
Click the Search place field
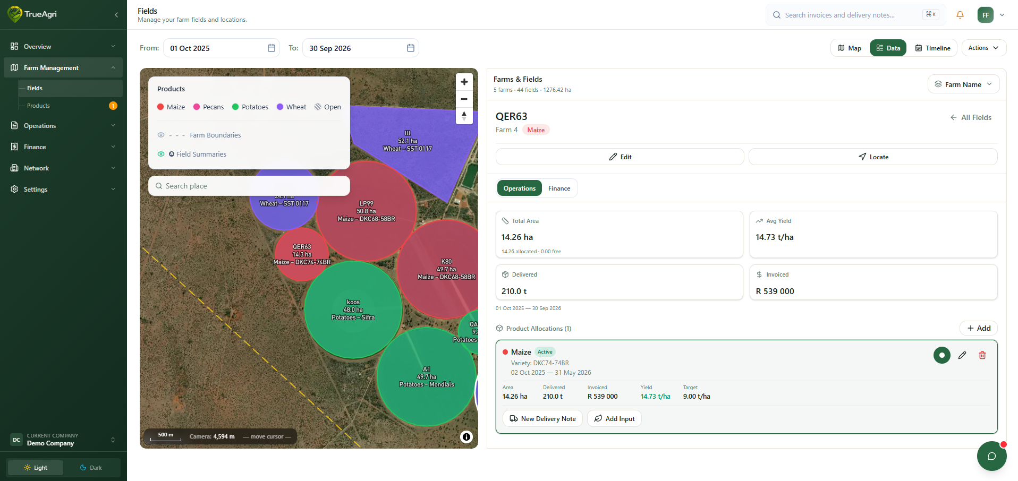point(249,186)
